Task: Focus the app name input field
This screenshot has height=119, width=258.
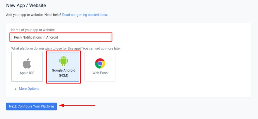Action: [61, 37]
